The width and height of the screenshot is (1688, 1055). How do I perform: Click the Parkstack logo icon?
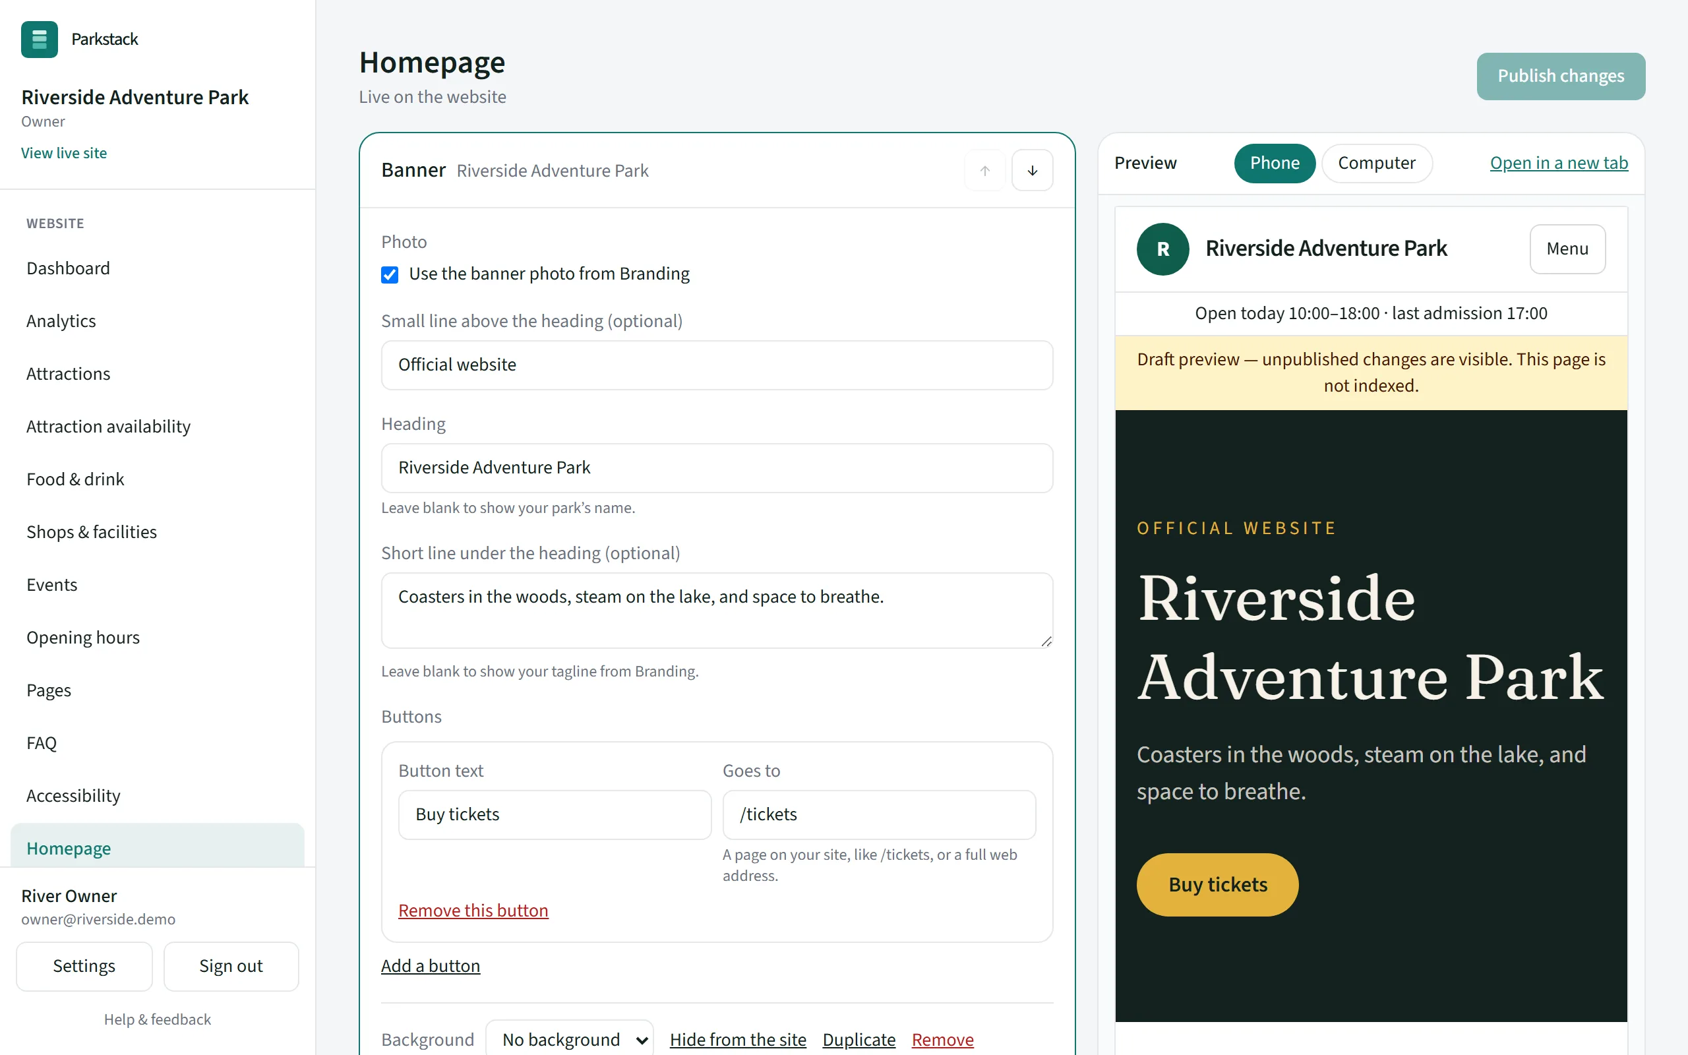(39, 39)
